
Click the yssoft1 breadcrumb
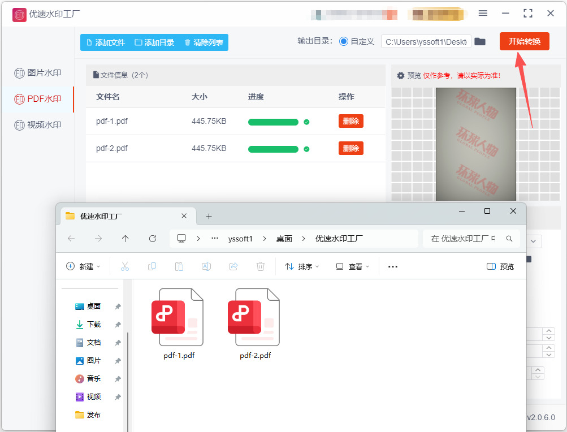pos(240,239)
